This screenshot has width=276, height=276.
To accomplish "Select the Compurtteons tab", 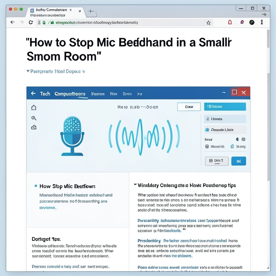I will pyautogui.click(x=70, y=94).
